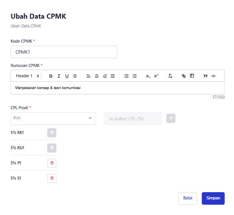This screenshot has height=215, width=234.
Task: Clear text formatting
Action: coord(170,76)
